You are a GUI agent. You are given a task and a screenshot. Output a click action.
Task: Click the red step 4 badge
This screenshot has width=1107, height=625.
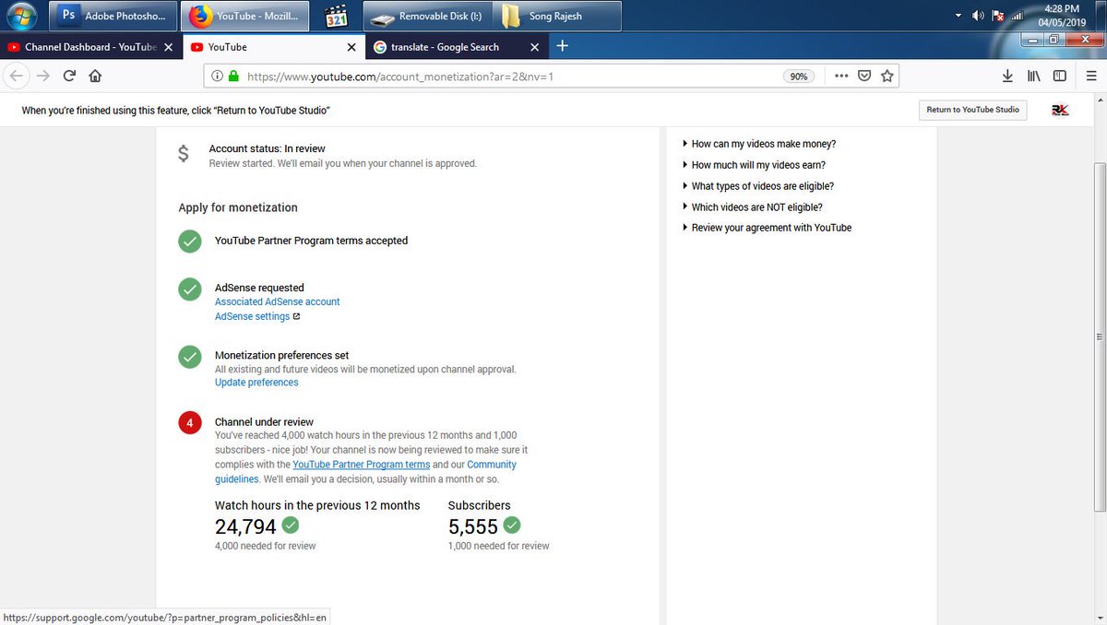(190, 423)
